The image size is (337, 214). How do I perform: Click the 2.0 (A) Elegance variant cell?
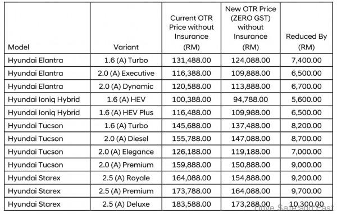point(126,152)
